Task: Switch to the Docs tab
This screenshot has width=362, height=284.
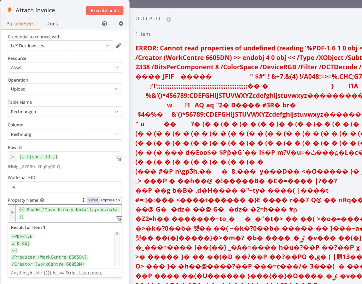Action: click(x=52, y=23)
